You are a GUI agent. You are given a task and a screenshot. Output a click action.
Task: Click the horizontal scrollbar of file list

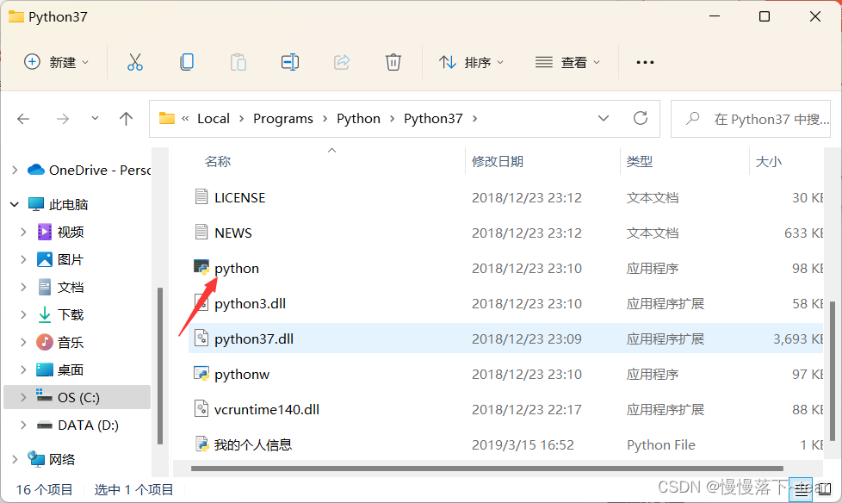[487, 468]
